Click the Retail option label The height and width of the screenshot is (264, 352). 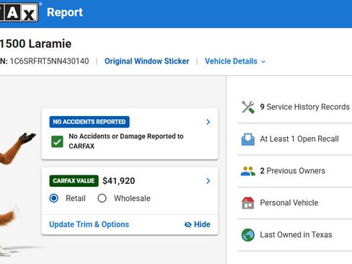pos(76,198)
